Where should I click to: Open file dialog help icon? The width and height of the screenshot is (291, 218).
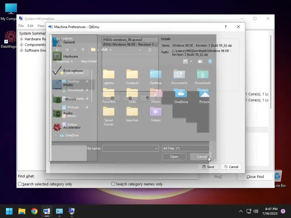[210, 61]
